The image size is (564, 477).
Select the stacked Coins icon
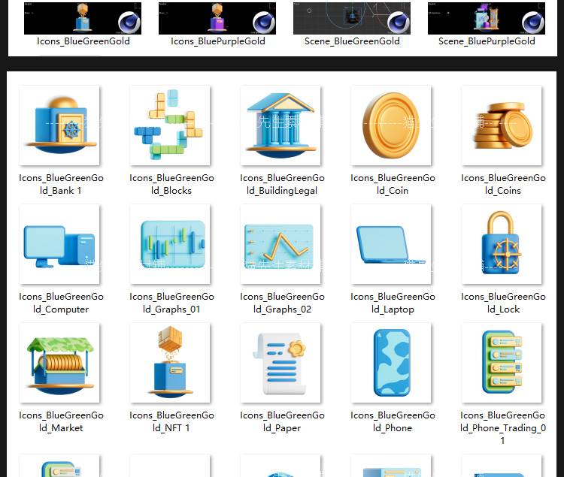tap(502, 125)
